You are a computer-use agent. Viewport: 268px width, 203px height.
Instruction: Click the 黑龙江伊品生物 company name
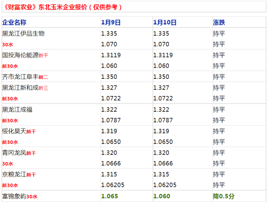[x=23, y=33]
